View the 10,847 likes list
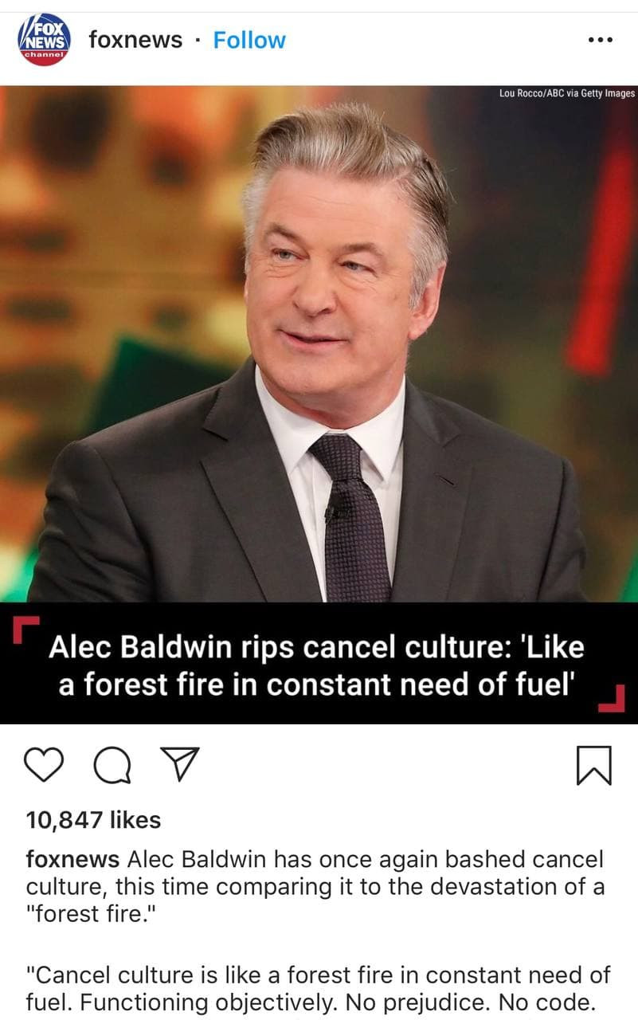The width and height of the screenshot is (638, 1020). coord(93,820)
